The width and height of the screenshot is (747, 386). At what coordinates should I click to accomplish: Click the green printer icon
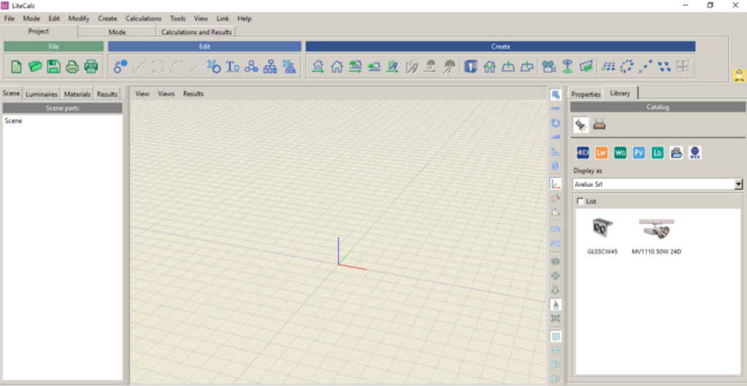pyautogui.click(x=72, y=66)
